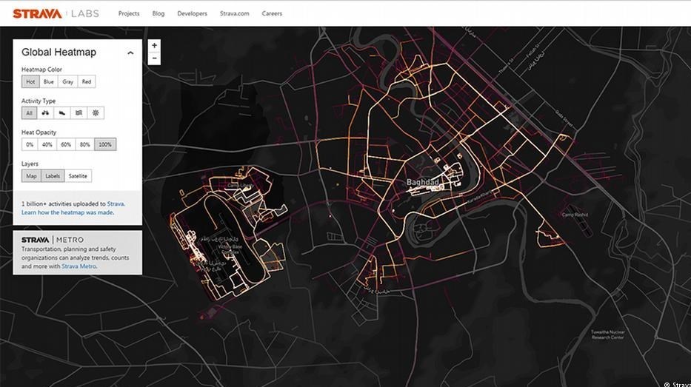Toggle the Labels layer
This screenshot has height=387, width=691.
click(53, 176)
